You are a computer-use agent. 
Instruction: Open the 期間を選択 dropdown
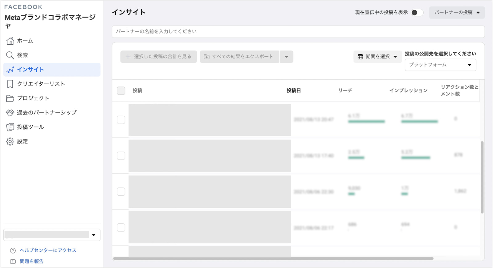click(377, 57)
